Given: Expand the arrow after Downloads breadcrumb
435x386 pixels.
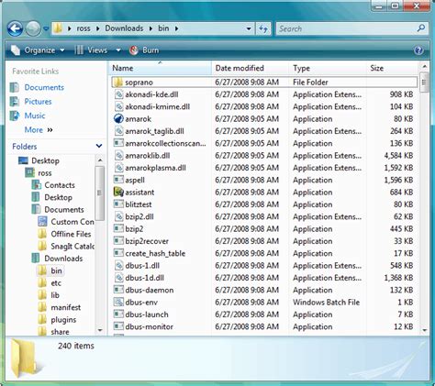Looking at the screenshot, I should point(151,28).
